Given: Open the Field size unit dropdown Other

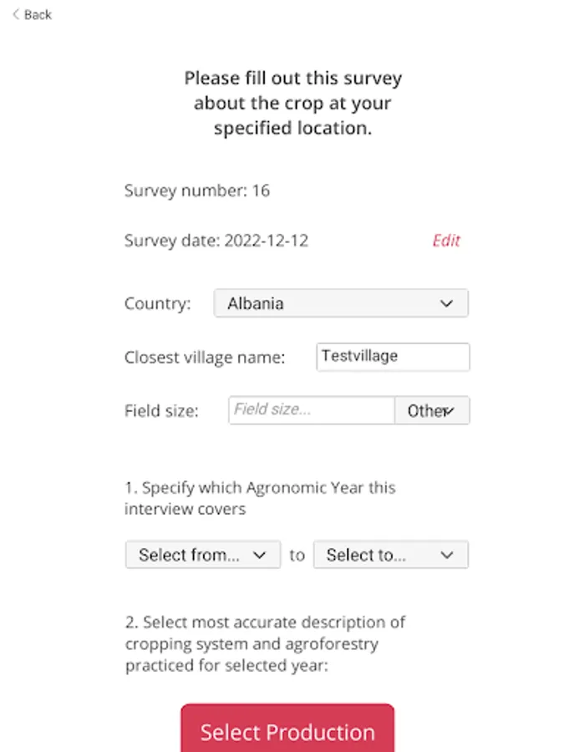Looking at the screenshot, I should coord(431,410).
